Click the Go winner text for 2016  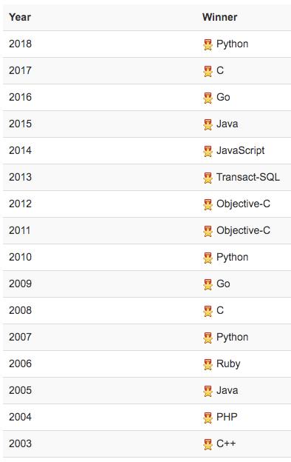(x=223, y=97)
